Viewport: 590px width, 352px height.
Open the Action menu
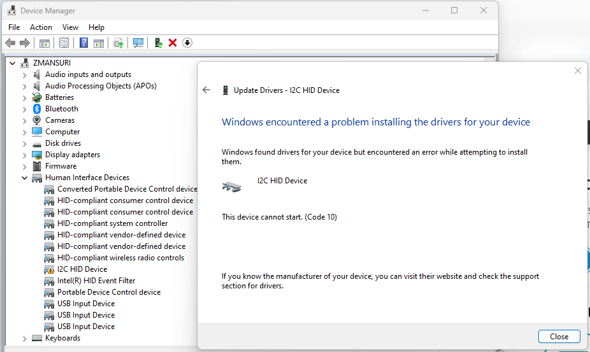[41, 27]
